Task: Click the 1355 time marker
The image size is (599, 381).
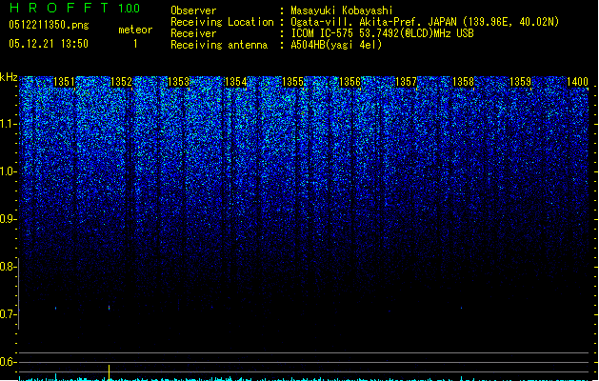Action: [292, 82]
